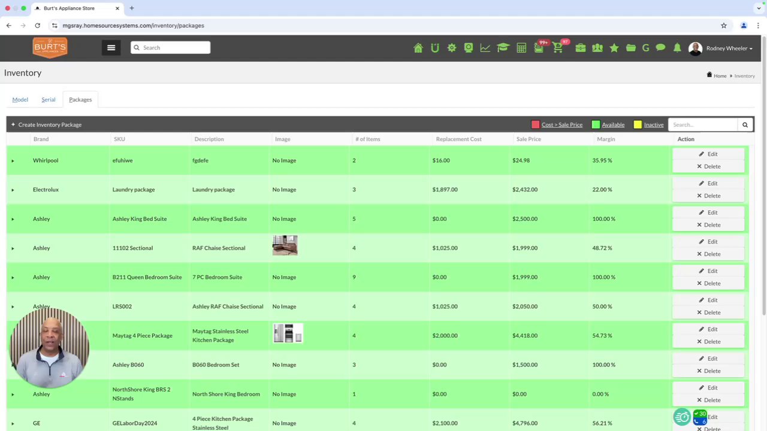Edit the Maytag 4 Piece Package
Screen dimensions: 767x431
point(708,329)
